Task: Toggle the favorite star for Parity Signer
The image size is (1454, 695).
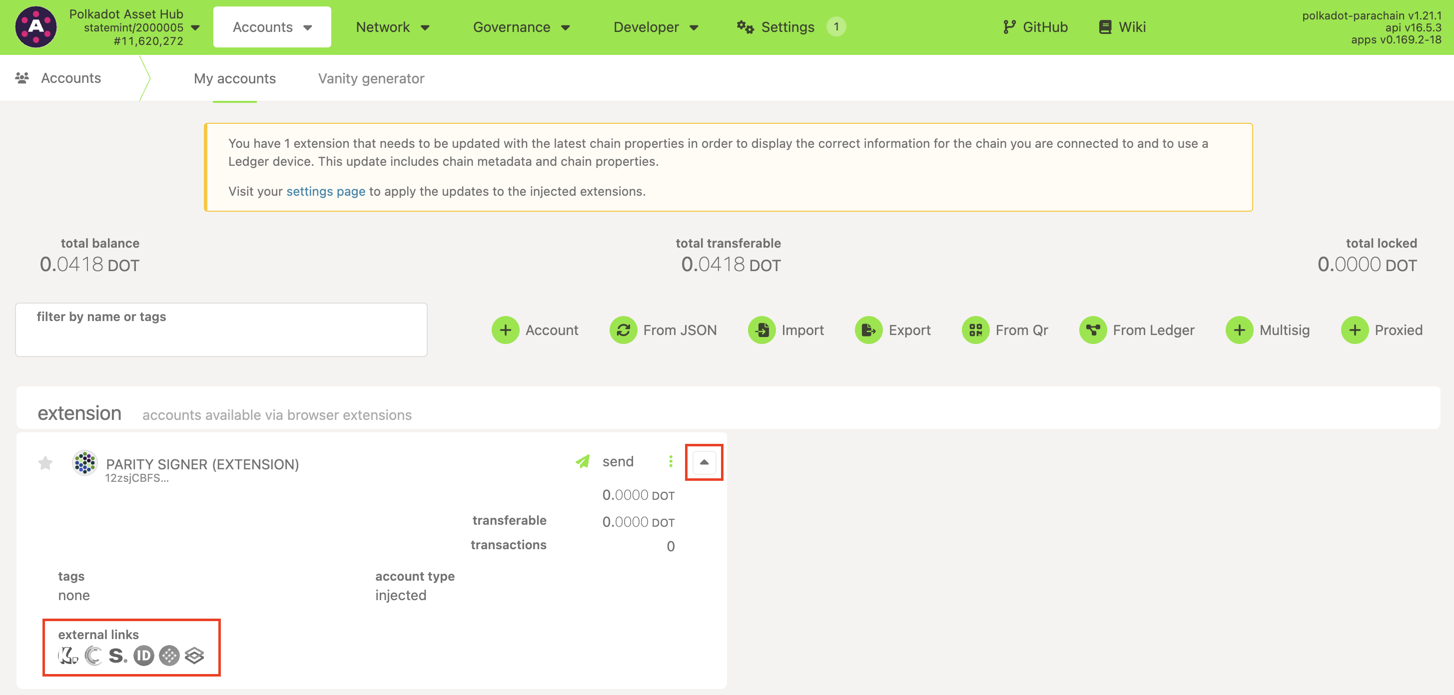Action: (x=45, y=463)
